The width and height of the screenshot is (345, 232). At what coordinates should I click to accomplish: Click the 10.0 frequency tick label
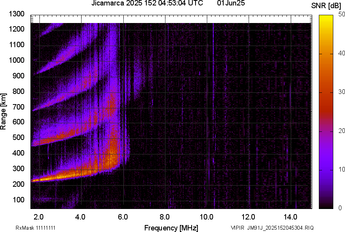click(x=206, y=217)
